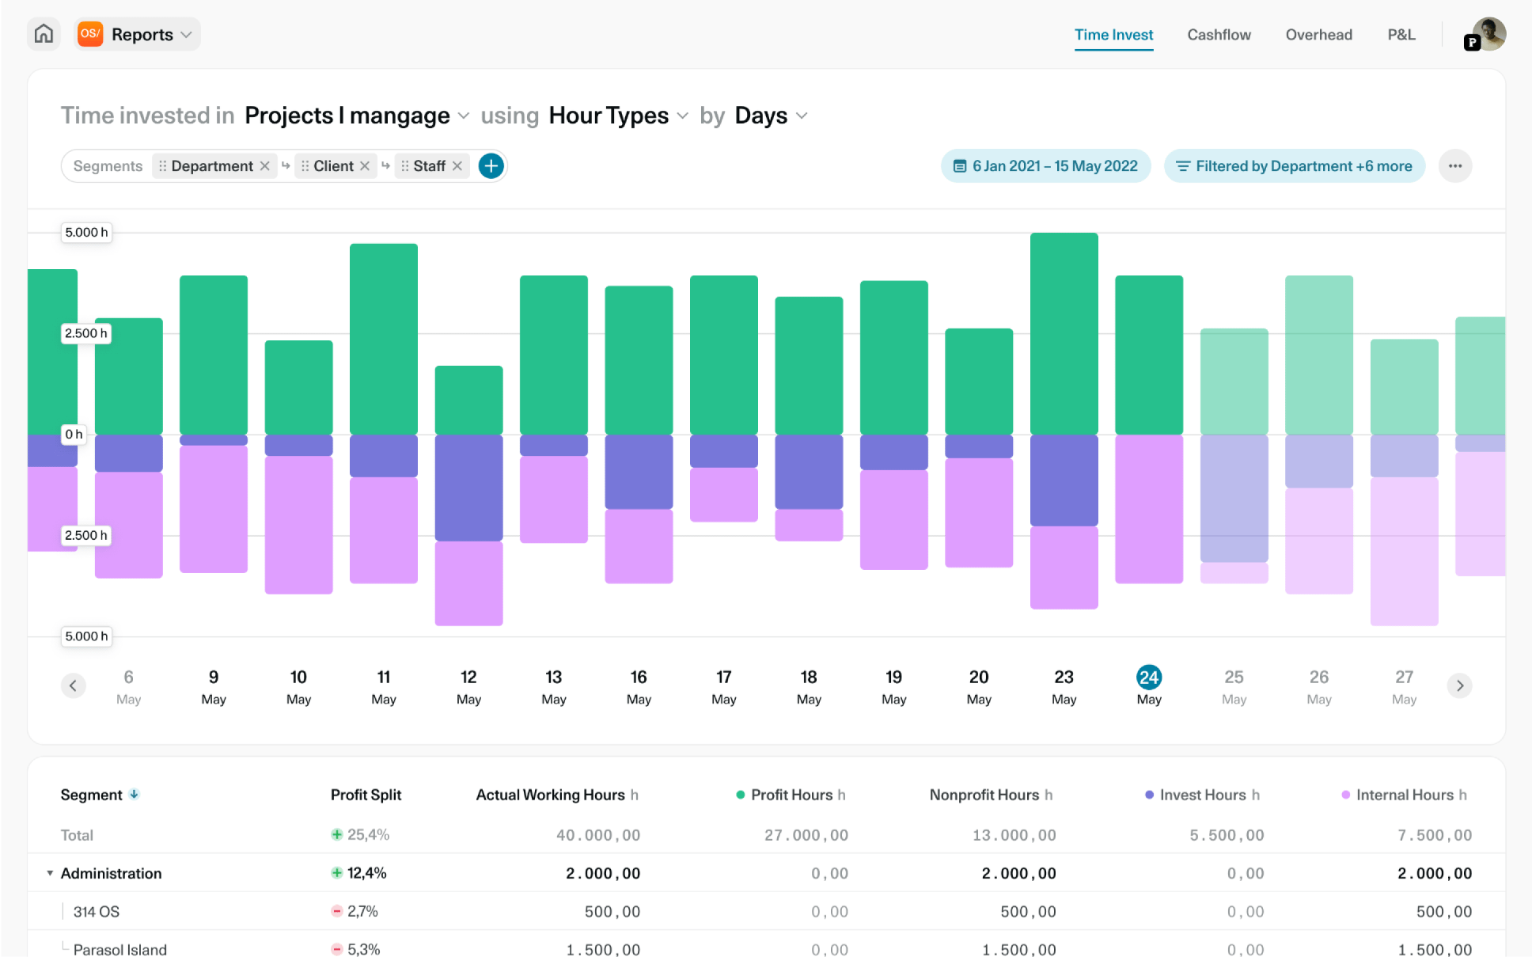The width and height of the screenshot is (1532, 957).
Task: Remove the Staff segment
Action: [x=457, y=166]
